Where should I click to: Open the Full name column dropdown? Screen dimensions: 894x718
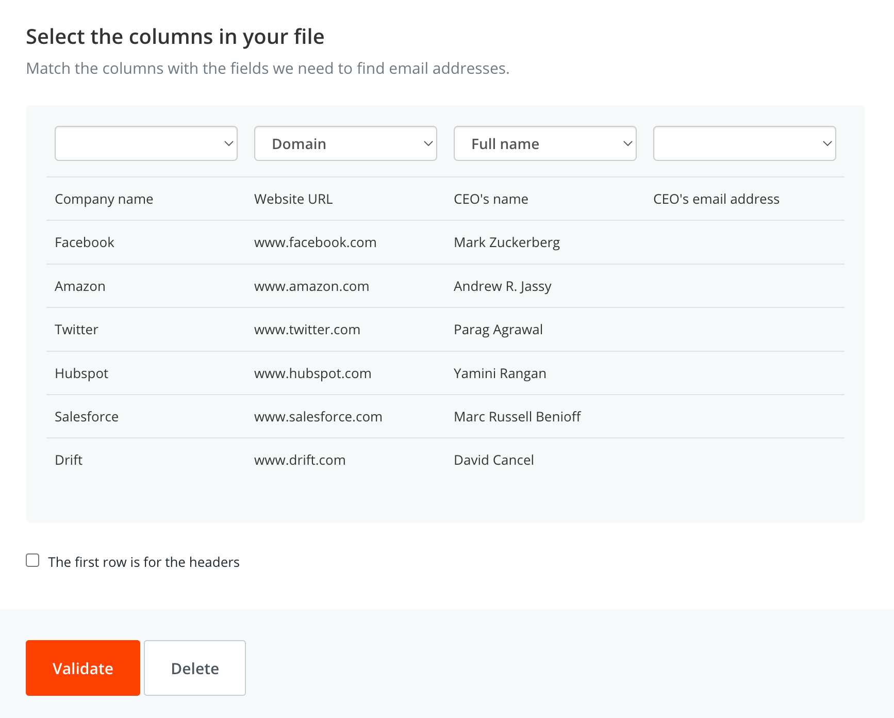coord(545,143)
